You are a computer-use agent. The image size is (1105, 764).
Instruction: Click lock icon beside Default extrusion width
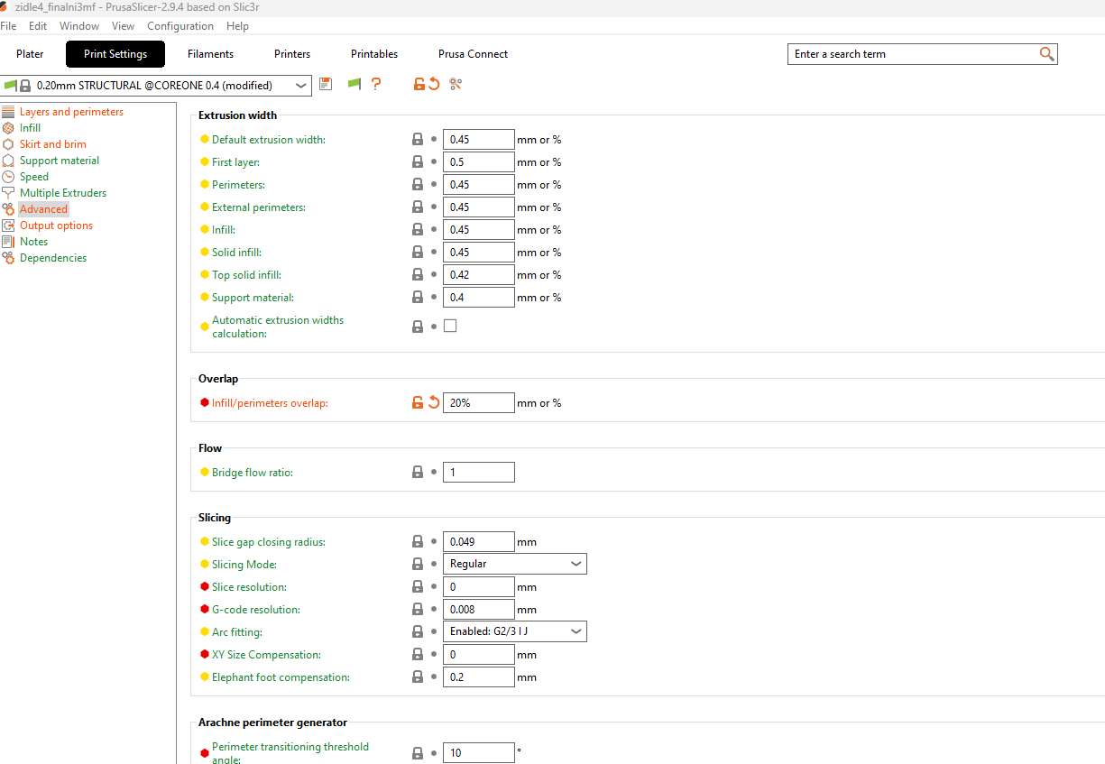pos(418,140)
